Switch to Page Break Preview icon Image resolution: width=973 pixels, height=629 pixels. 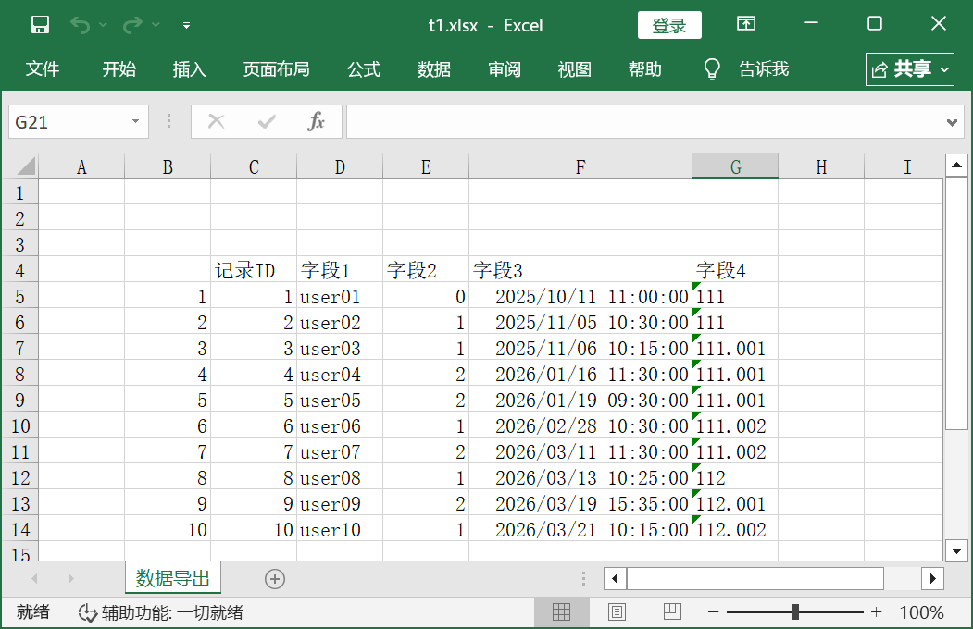tap(672, 612)
